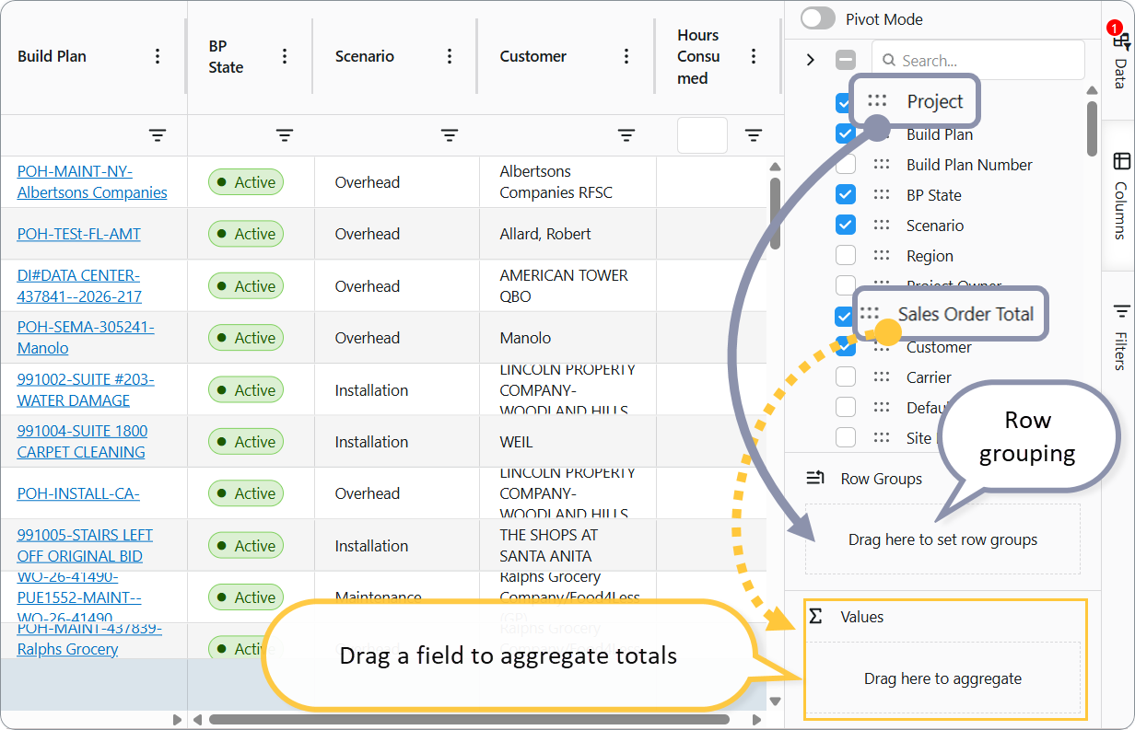1135x730 pixels.
Task: Toggle Pivot Mode switch
Action: coord(816,18)
